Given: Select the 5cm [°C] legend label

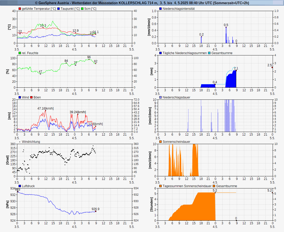Looking at the screenshot, I should coord(90,9).
